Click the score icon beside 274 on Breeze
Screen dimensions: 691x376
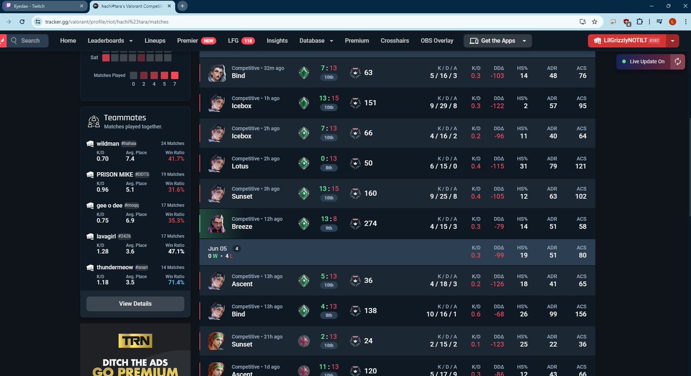pos(355,223)
